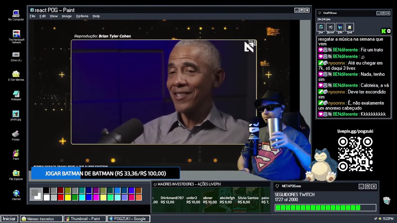Click investor unibr2 R$ 10,00 entry
Screen dimensions: 397x223
coord(193,200)
